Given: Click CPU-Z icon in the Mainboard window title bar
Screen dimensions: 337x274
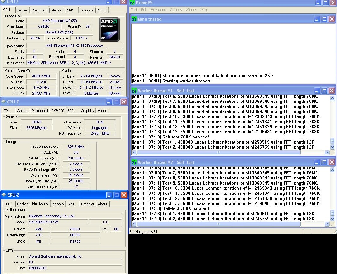Looking at the screenshot, I should pyautogui.click(x=4, y=195).
